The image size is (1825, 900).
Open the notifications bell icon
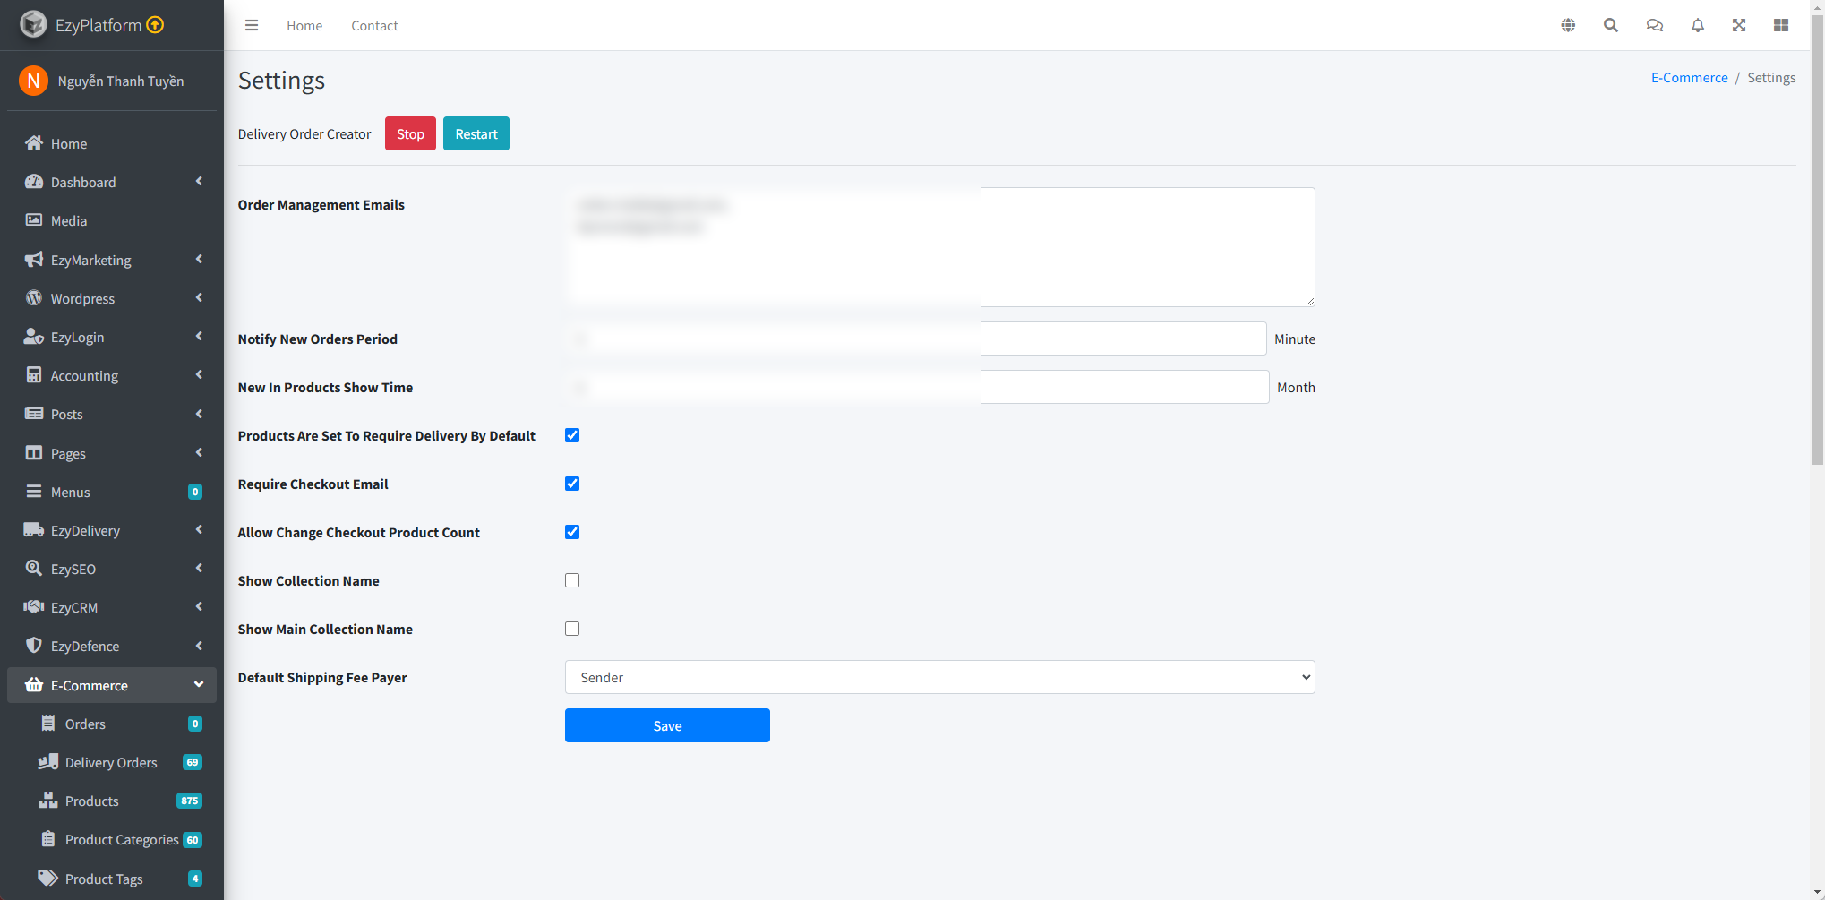pyautogui.click(x=1697, y=25)
